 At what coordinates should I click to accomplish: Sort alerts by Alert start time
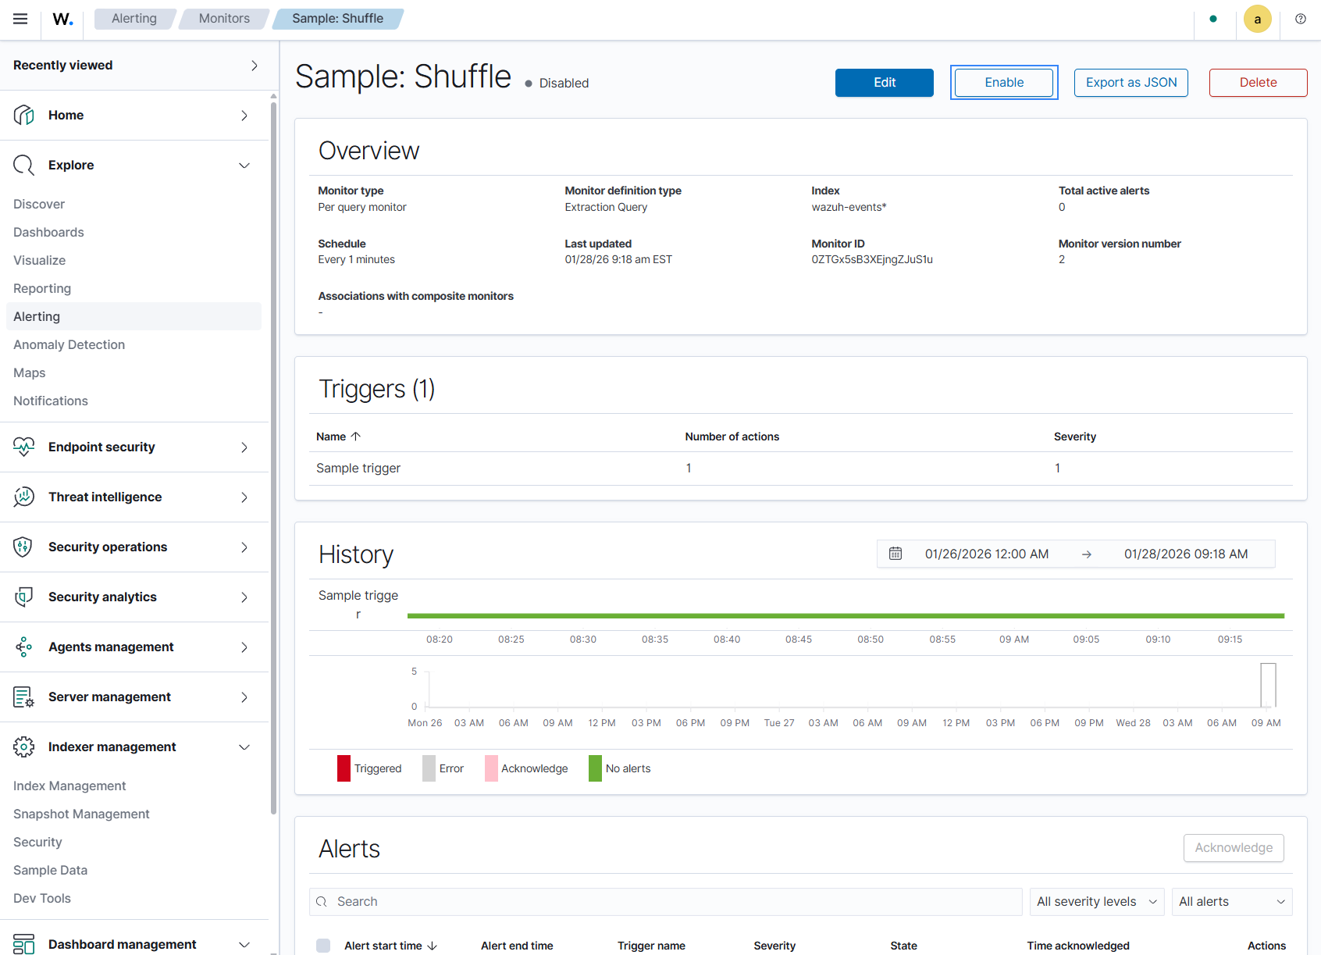coord(390,946)
